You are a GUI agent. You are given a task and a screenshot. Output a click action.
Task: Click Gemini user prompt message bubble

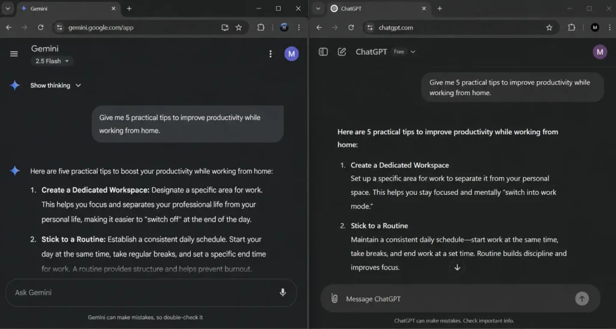[x=188, y=124]
